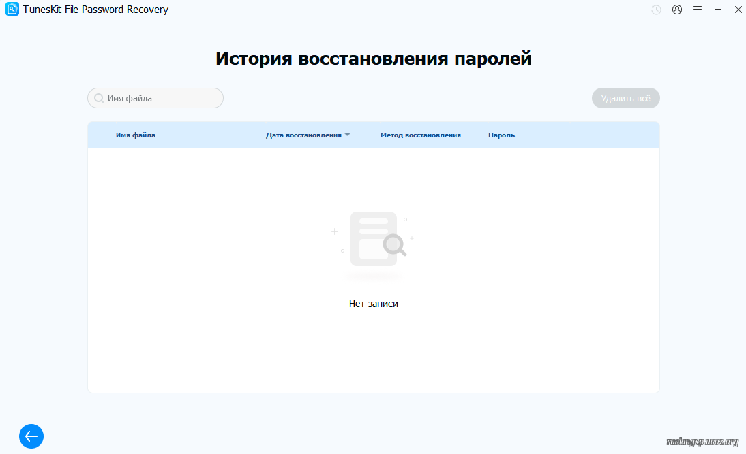Click the "Имя файла" search field
The height and width of the screenshot is (454, 746).
162,98
